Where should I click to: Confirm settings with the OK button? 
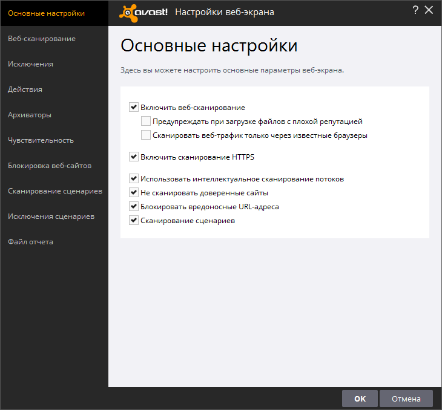pyautogui.click(x=360, y=399)
